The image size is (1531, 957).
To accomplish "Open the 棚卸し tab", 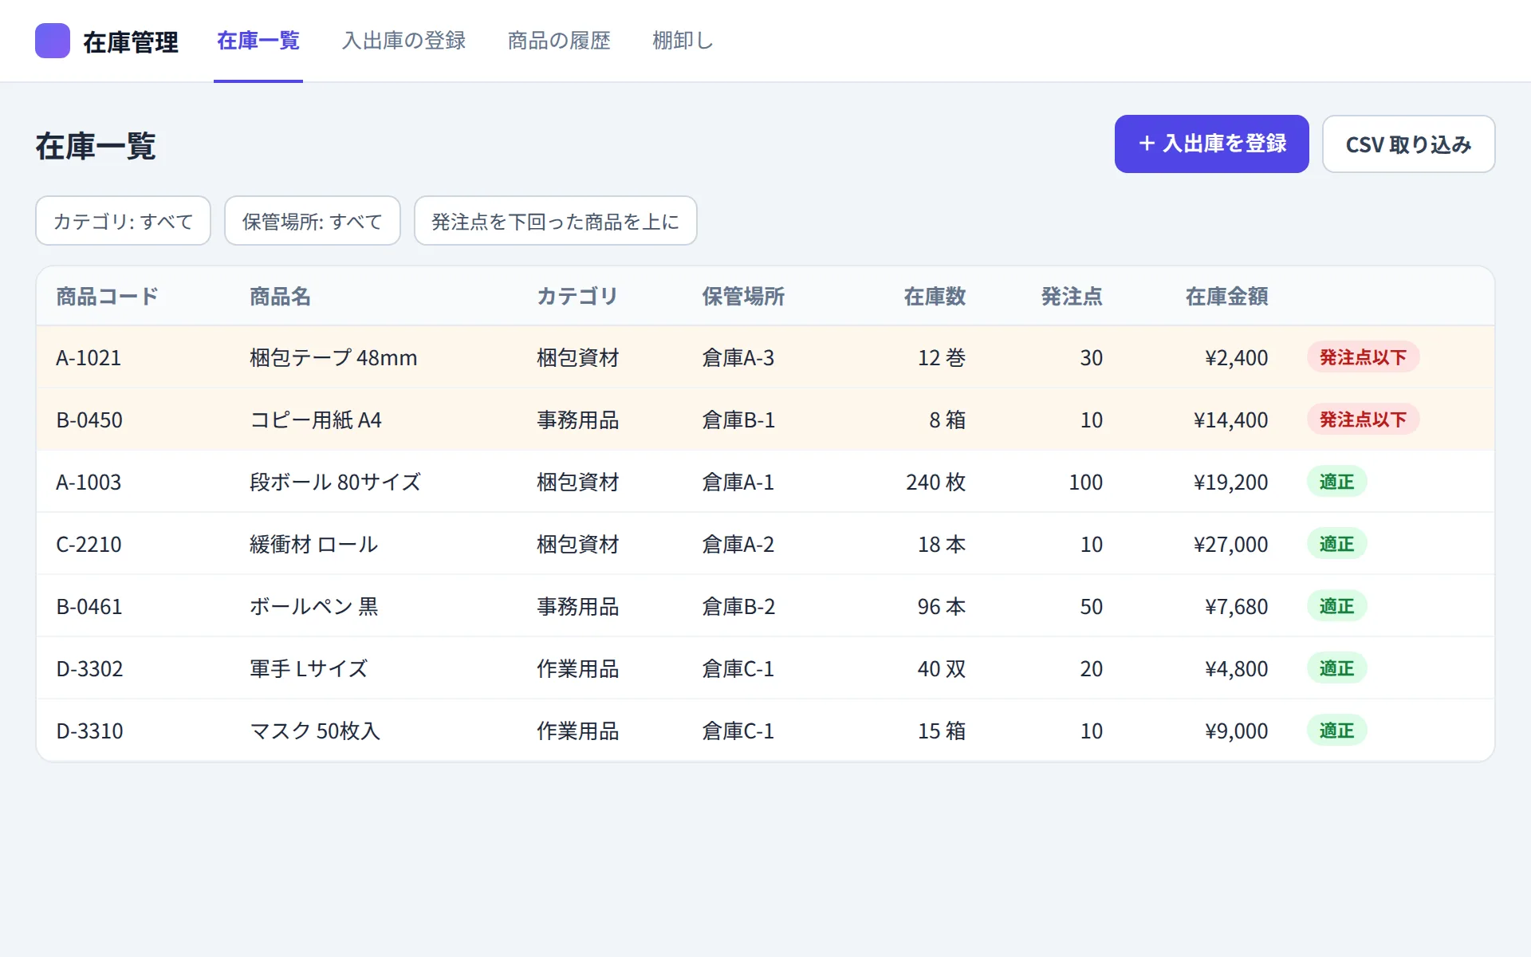I will (683, 41).
